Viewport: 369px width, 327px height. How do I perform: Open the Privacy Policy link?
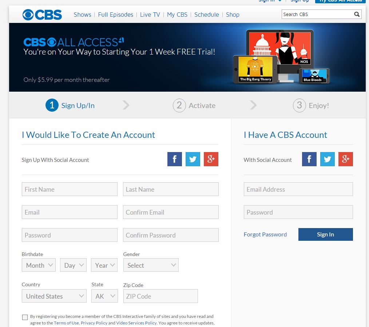(94, 323)
